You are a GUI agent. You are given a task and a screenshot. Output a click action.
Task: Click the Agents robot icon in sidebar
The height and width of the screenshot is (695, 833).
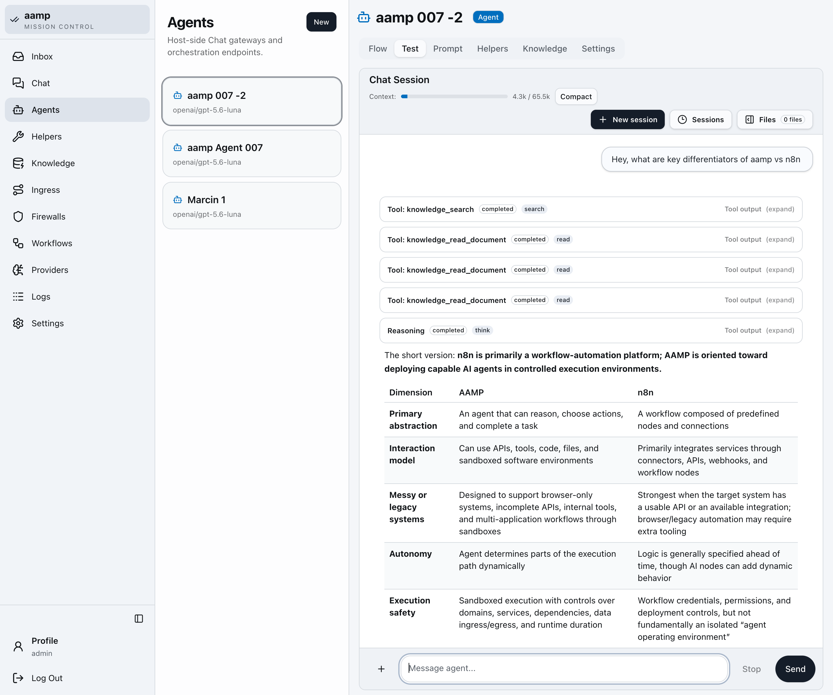coord(18,110)
